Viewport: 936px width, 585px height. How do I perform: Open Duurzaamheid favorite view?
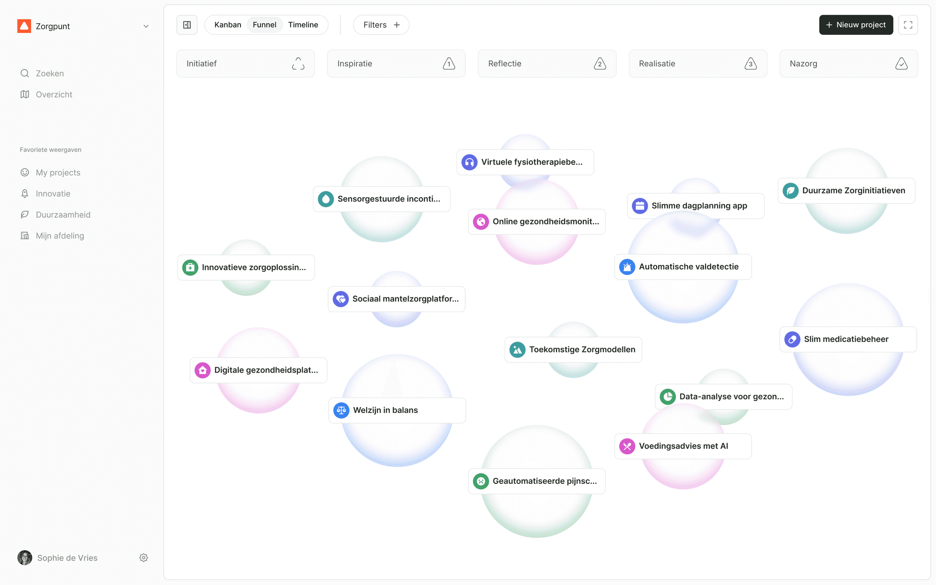point(63,215)
